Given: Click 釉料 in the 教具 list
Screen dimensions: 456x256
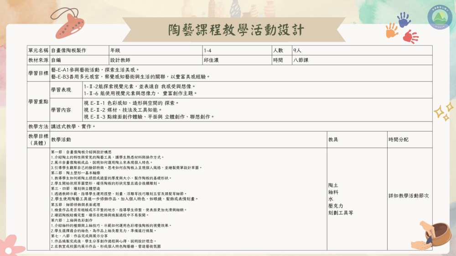Looking at the screenshot, I should pyautogui.click(x=333, y=192).
